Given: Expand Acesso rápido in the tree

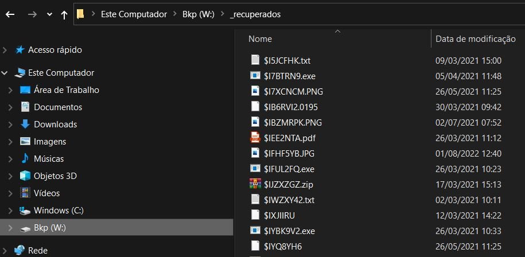Looking at the screenshot, I should pos(5,50).
